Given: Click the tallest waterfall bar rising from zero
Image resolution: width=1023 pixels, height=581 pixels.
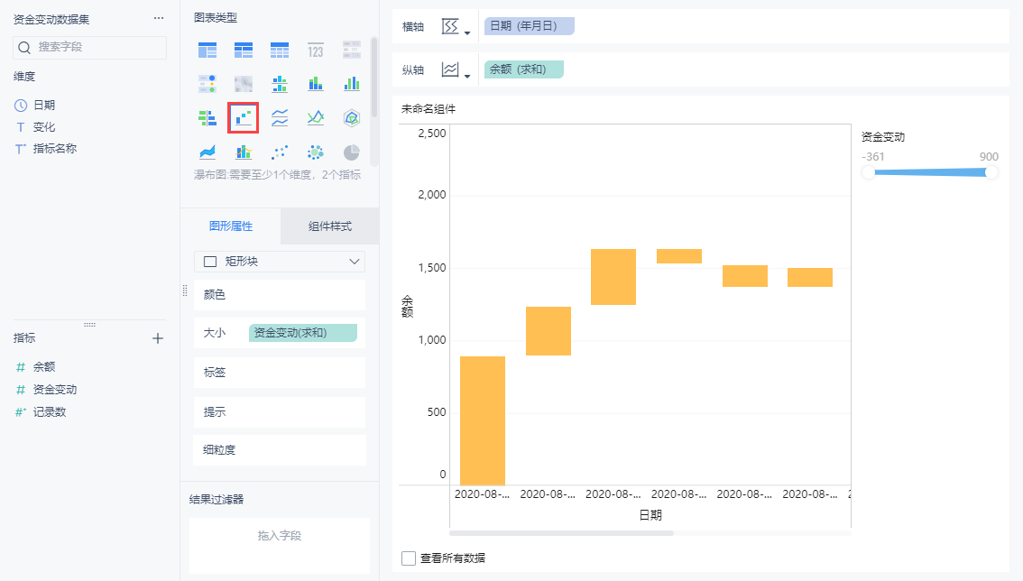Looking at the screenshot, I should point(483,420).
